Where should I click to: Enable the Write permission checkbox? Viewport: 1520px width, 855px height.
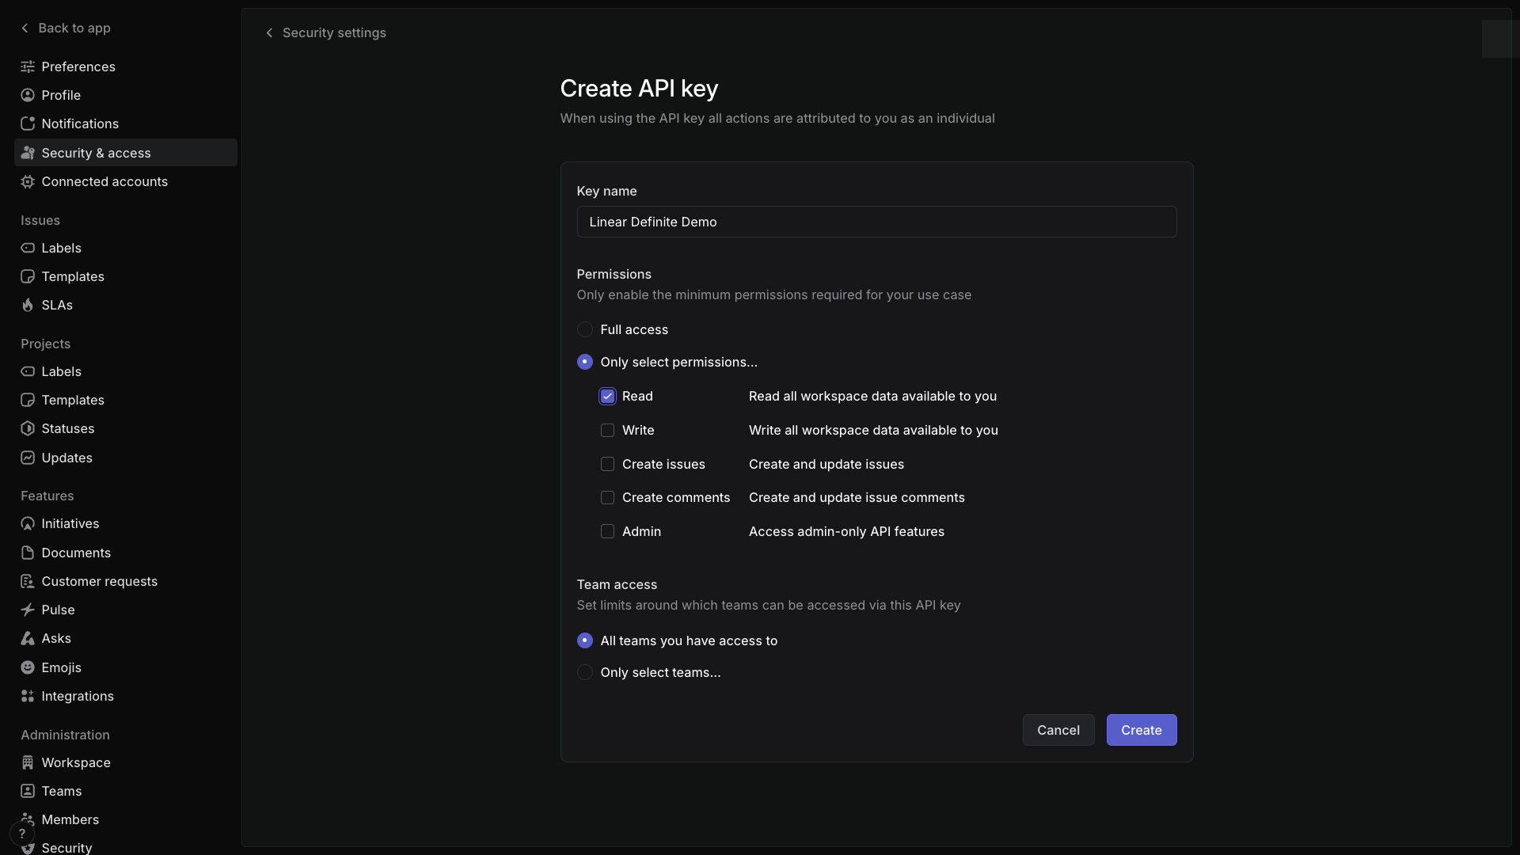click(x=607, y=431)
